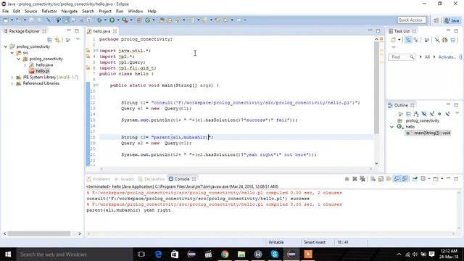This screenshot has height=261, width=464.
Task: Open Google Chrome from the taskbar
Action: (x=225, y=254)
